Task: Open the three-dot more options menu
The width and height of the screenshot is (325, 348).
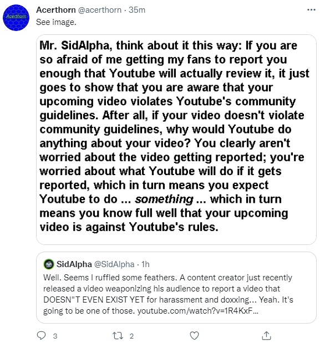Action: click(x=311, y=10)
